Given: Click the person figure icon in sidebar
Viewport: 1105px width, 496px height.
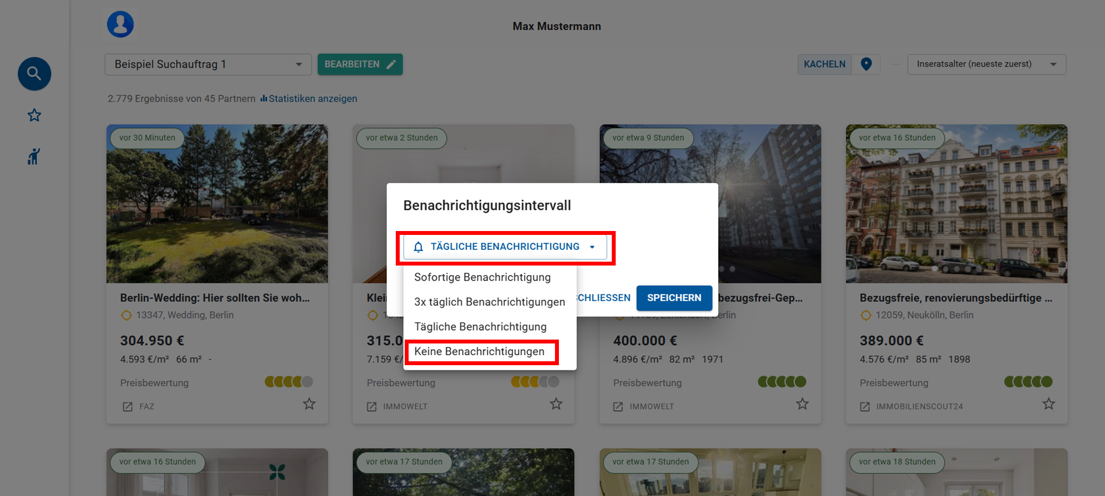Looking at the screenshot, I should (x=34, y=157).
